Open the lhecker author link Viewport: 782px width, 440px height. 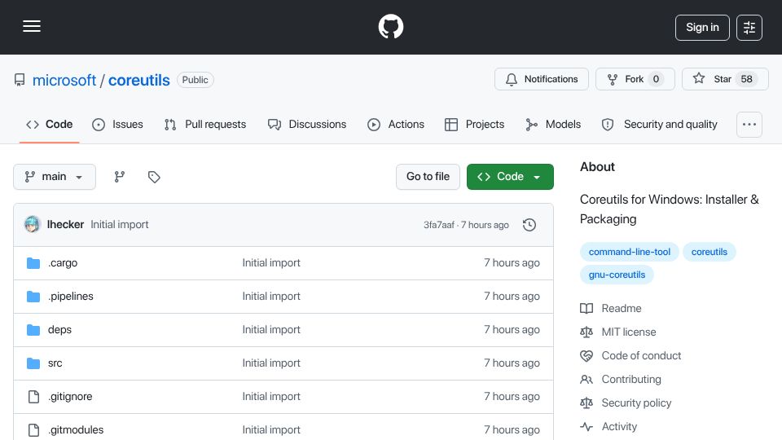[x=65, y=225]
